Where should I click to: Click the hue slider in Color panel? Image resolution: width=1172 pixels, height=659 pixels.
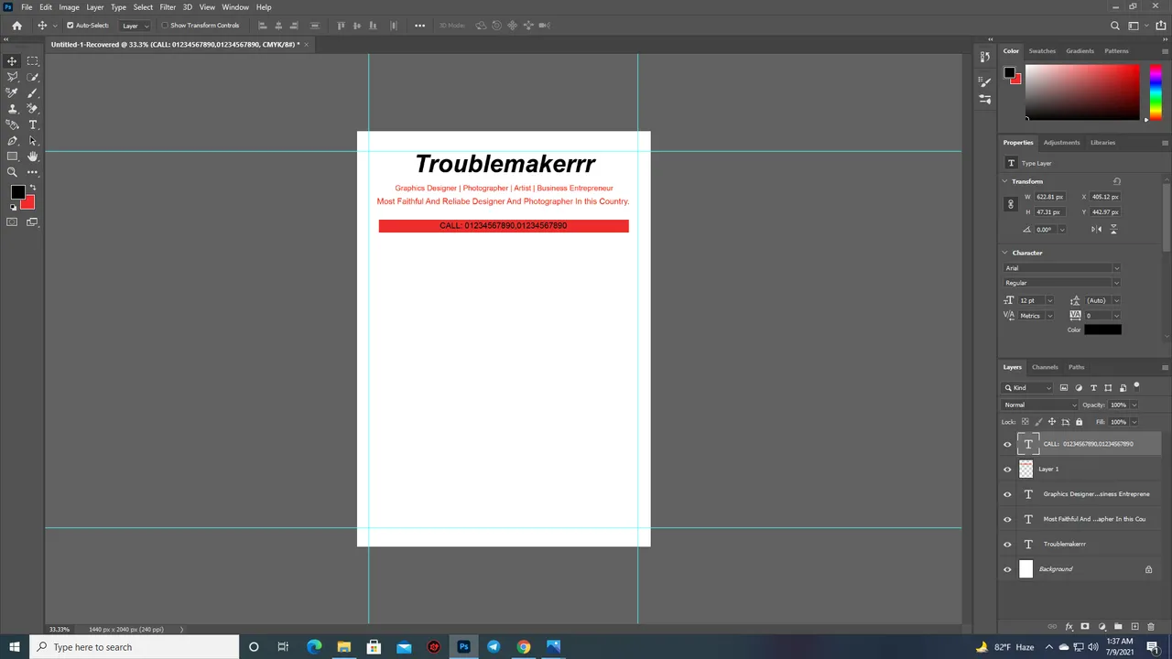point(1156,91)
